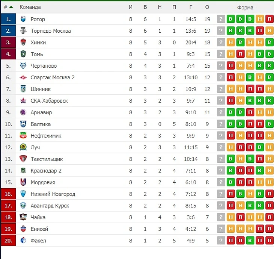The height and width of the screenshot is (259, 274).
Task: Open the СКА-Хабаровск team page
Action: pyautogui.click(x=50, y=101)
